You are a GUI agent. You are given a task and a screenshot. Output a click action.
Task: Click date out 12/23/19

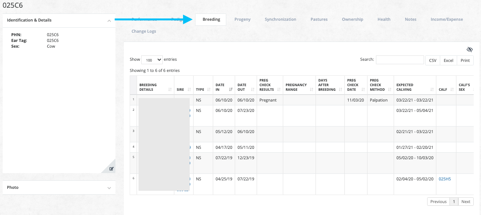click(246, 158)
